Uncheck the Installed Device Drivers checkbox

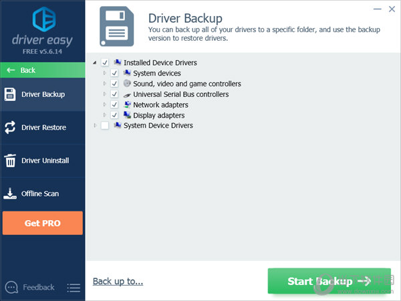[105, 62]
